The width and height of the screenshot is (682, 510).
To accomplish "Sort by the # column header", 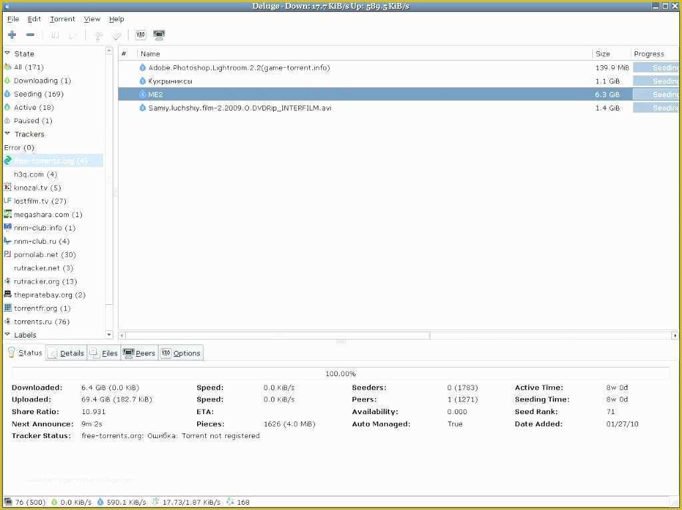I will [x=127, y=54].
